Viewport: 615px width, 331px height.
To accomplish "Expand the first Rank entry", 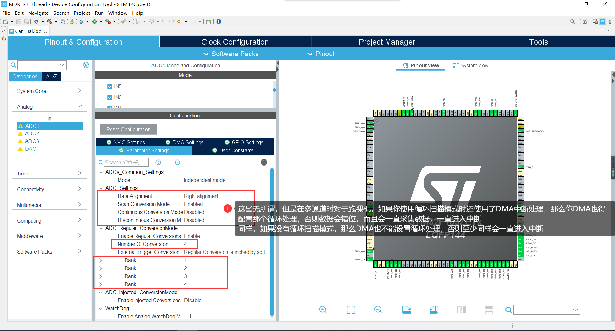I will (101, 260).
